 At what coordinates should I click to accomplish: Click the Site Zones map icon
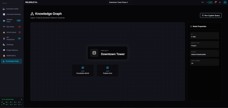pos(4,27)
